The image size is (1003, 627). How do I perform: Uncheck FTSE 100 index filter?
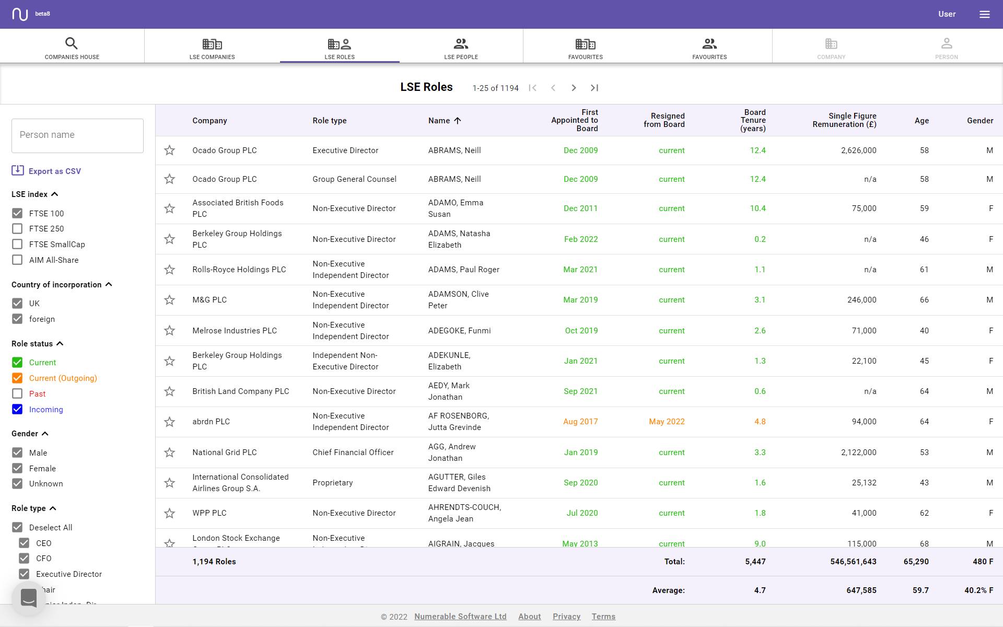click(17, 213)
